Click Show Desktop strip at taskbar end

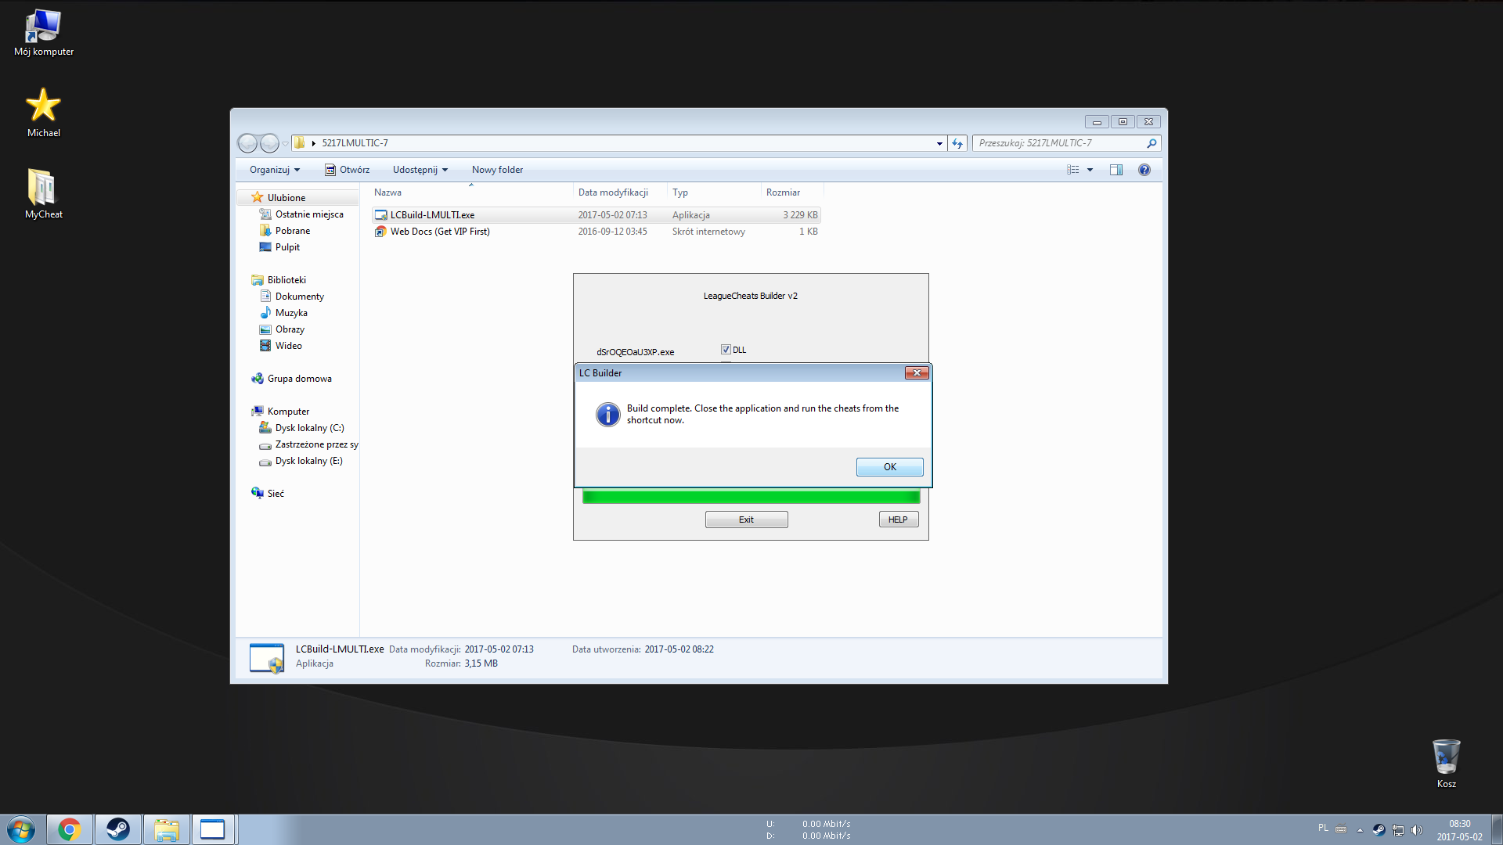pos(1497,829)
